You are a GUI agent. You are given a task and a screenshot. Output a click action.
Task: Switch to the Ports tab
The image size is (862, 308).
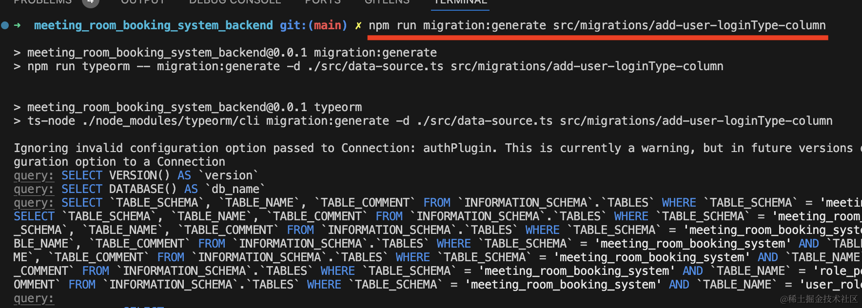[x=323, y=2]
